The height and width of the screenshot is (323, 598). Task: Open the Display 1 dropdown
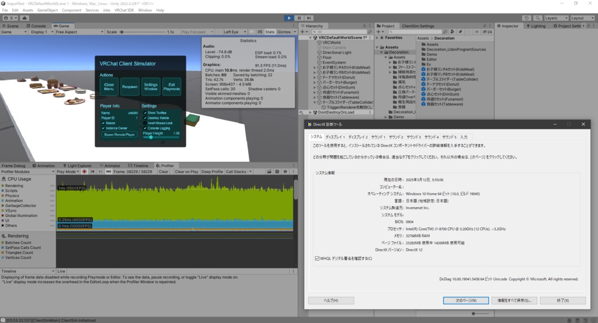[x=42, y=32]
